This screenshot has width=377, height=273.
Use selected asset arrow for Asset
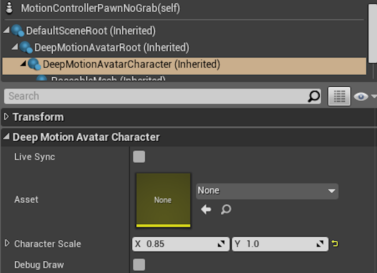[x=206, y=209]
